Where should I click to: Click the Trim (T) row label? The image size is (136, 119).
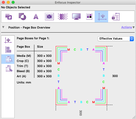[x=22, y=66]
